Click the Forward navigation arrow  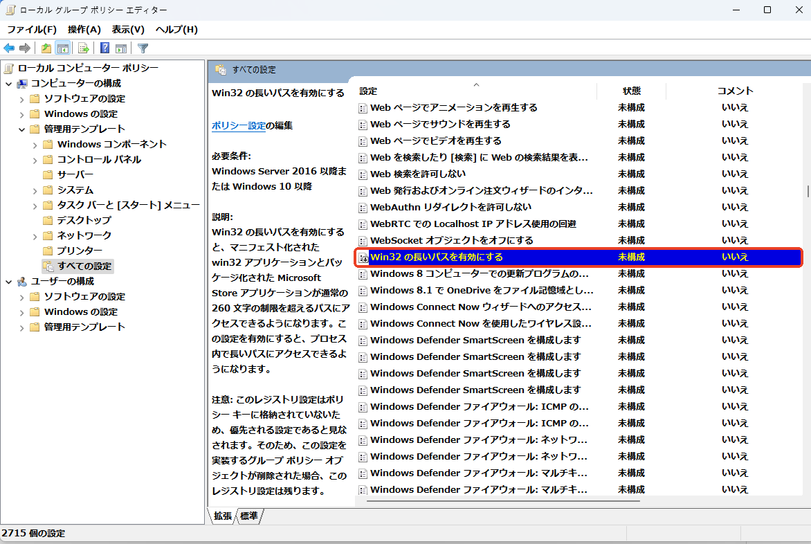(x=26, y=48)
